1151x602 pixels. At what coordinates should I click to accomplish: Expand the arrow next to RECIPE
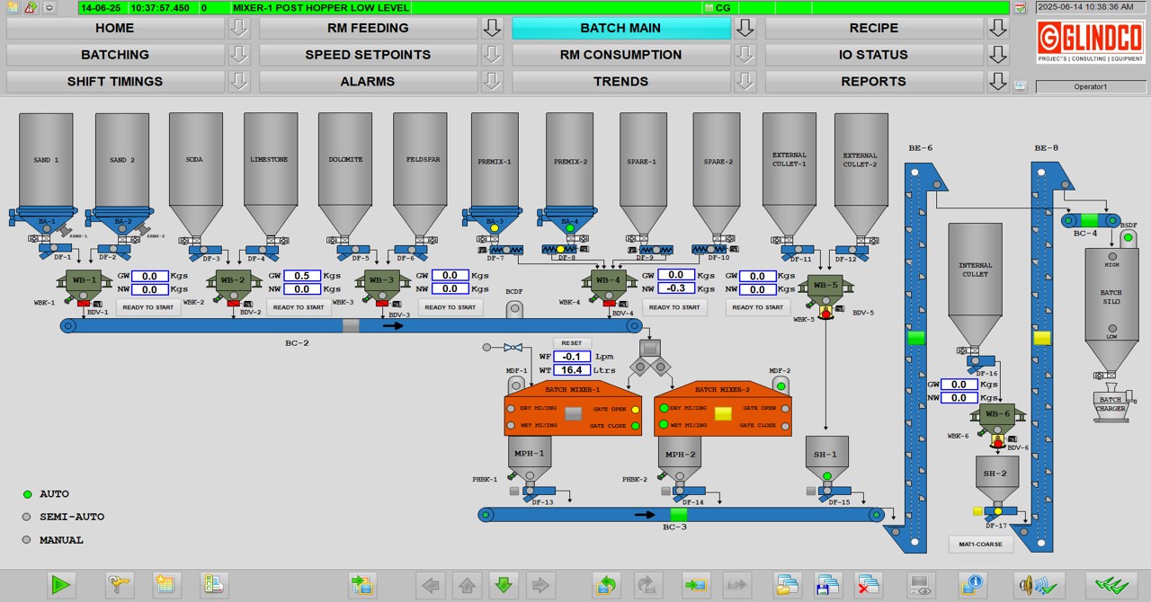click(998, 28)
